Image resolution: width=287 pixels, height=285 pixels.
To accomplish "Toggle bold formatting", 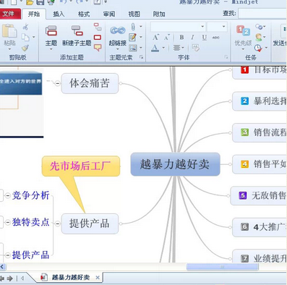I will pos(181,38).
